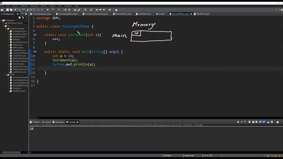Select SwitchDemo.java in Package Explorer
Screen dimensions: 283x159
coord(19,72)
